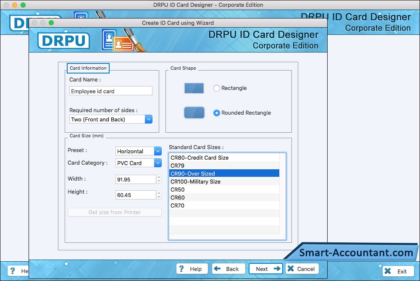Select CR79 in Standard Card Sizes
The height and width of the screenshot is (281, 420).
[x=224, y=165]
